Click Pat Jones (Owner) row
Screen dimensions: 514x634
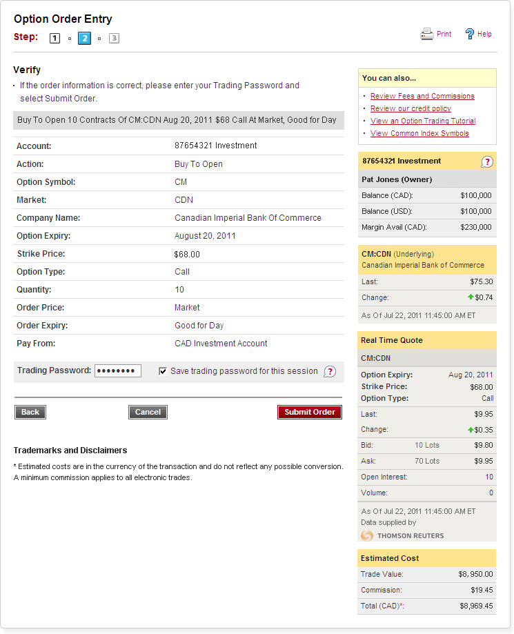[427, 179]
